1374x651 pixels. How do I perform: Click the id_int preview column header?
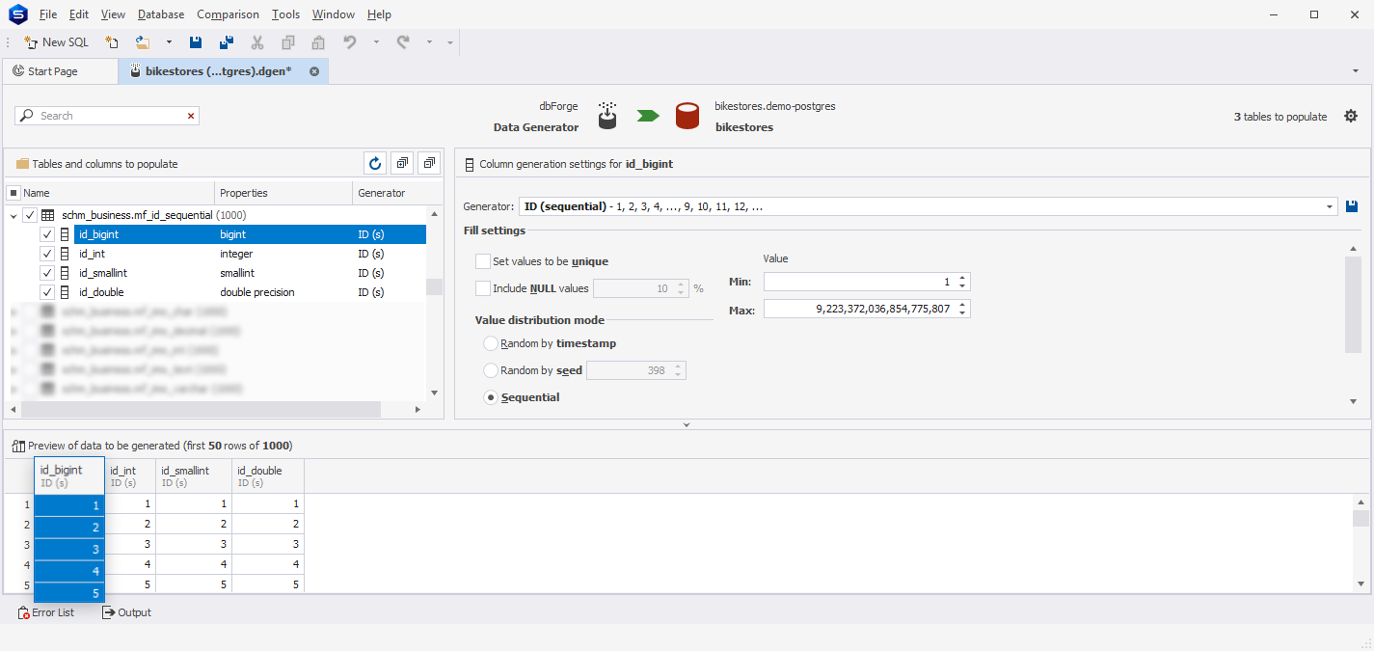click(x=130, y=475)
